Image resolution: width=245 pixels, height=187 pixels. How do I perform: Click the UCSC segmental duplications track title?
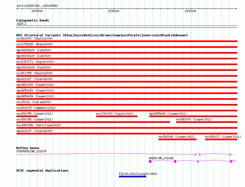(x=42, y=170)
